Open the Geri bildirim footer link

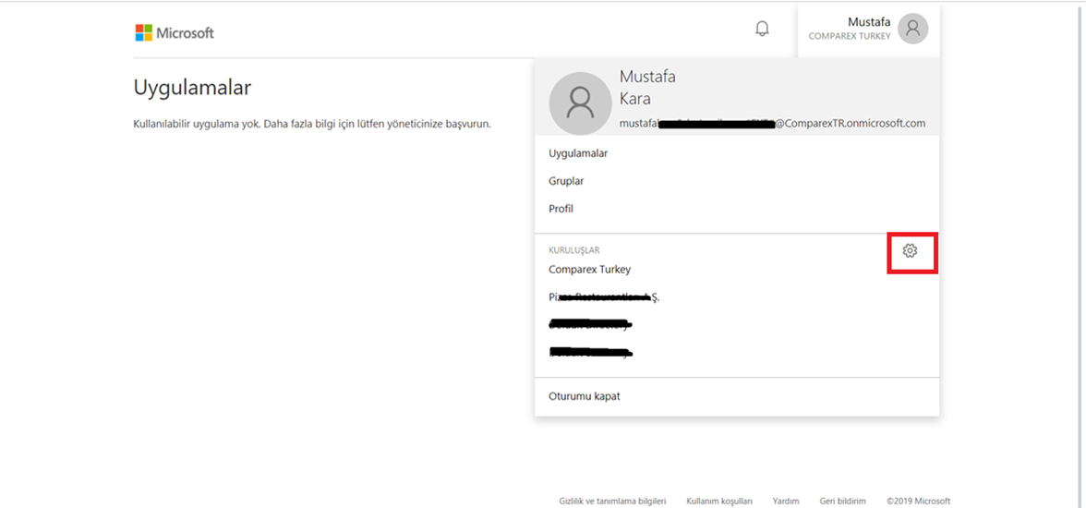point(842,501)
